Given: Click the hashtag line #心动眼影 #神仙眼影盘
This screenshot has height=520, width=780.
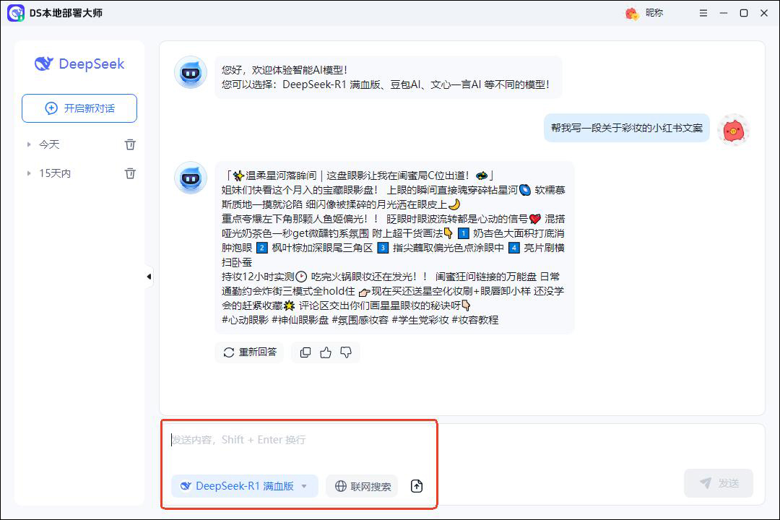Looking at the screenshot, I should [x=360, y=320].
